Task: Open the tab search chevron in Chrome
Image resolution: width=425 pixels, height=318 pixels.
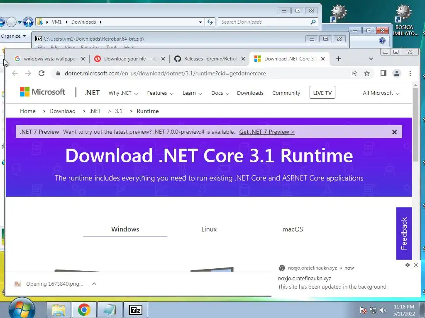Action: click(371, 59)
